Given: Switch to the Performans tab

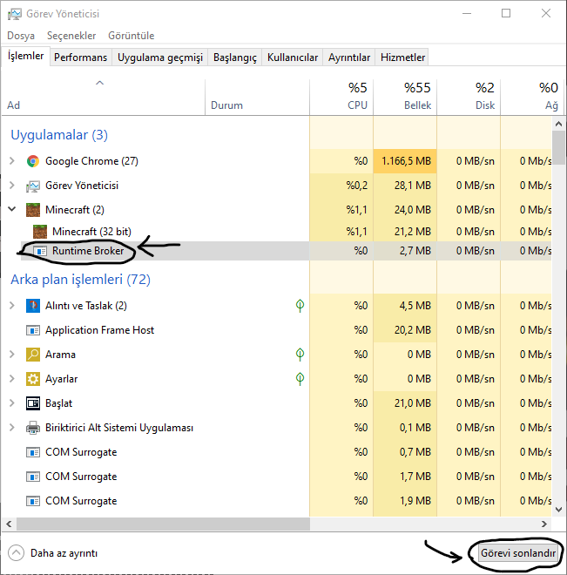Looking at the screenshot, I should 80,57.
